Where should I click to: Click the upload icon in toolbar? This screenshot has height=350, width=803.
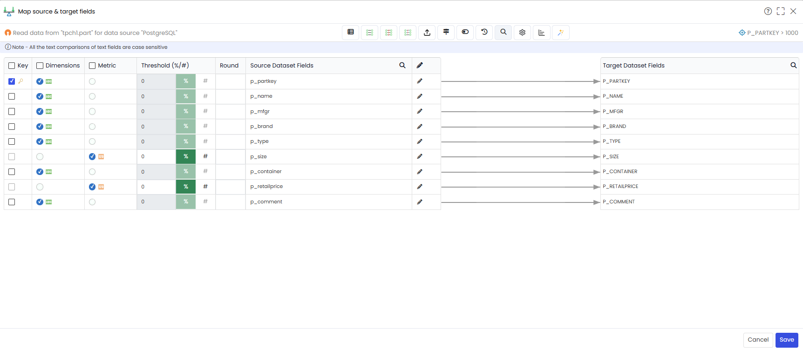coord(427,33)
